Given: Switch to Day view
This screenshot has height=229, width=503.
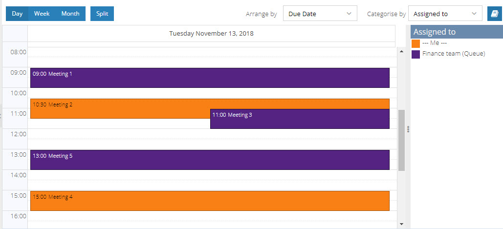Looking at the screenshot, I should [17, 14].
